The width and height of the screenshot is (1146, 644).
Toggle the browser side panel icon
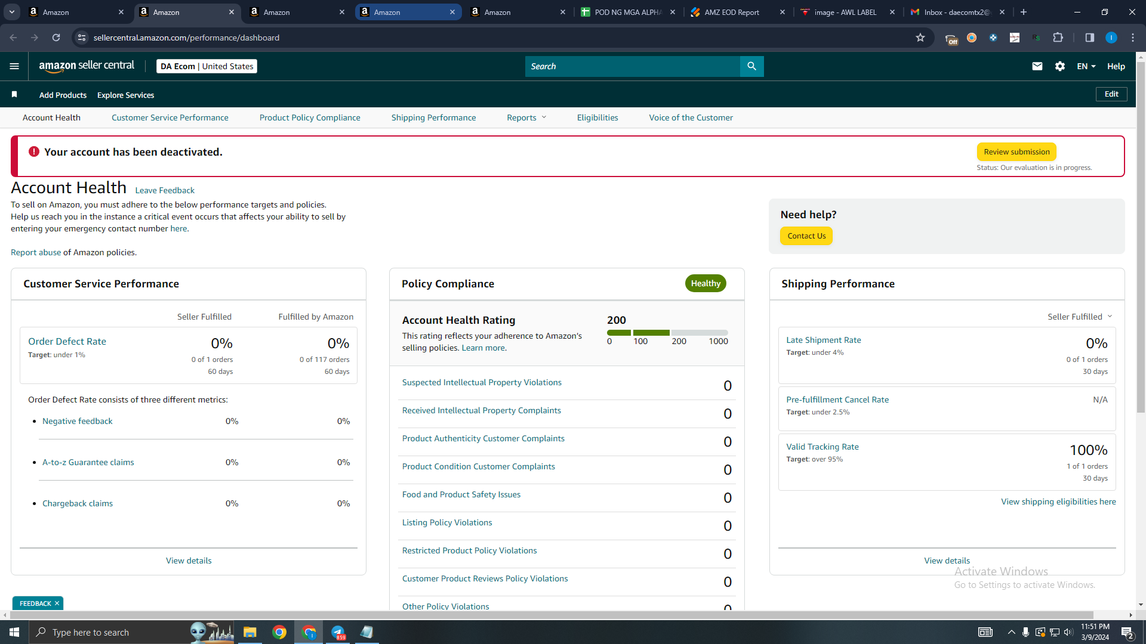(x=1089, y=38)
